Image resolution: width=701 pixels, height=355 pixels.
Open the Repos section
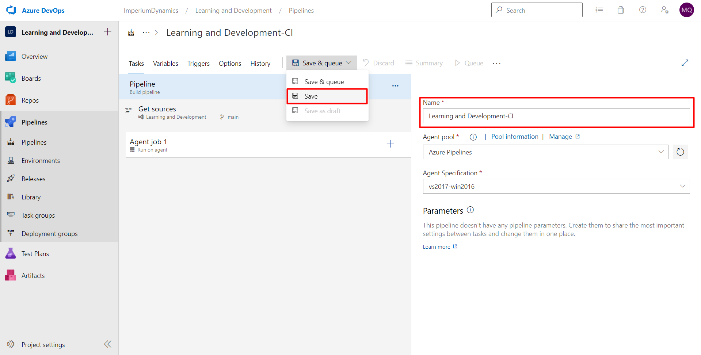coord(30,100)
